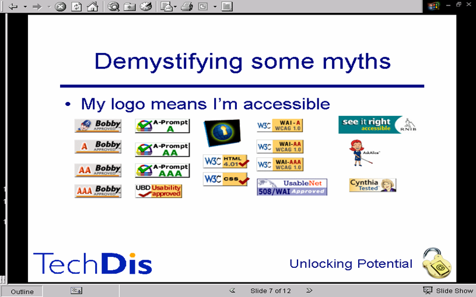Click the TechDis logo
This screenshot has height=297, width=476.
click(x=92, y=263)
